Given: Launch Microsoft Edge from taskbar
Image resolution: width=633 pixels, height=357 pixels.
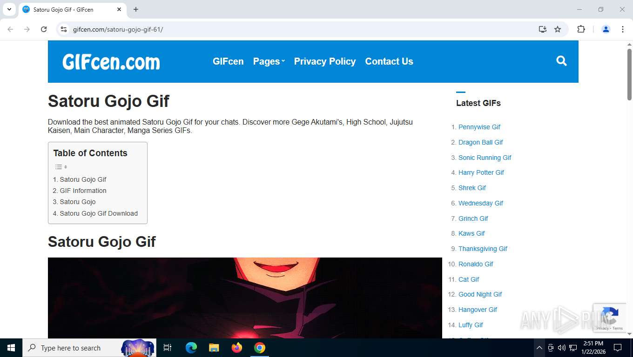Looking at the screenshot, I should pos(191,348).
